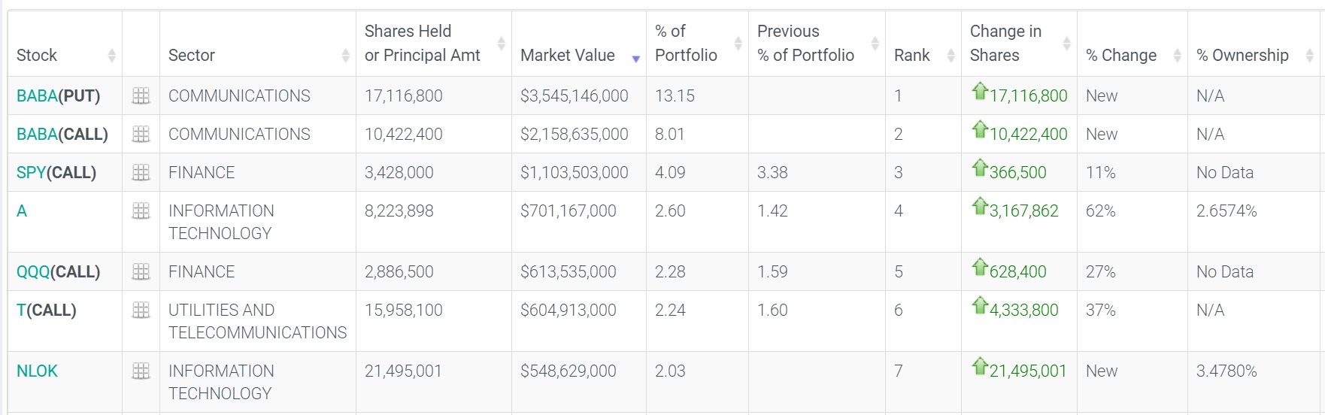
Task: Sort by the % Ownership column
Action: coord(1309,55)
